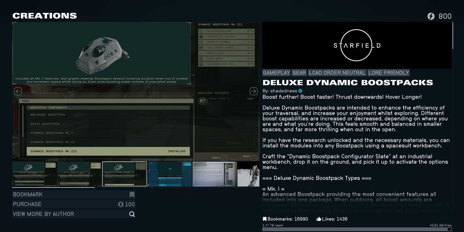Click the CREATIONS heading
464x232 pixels.
coord(45,16)
